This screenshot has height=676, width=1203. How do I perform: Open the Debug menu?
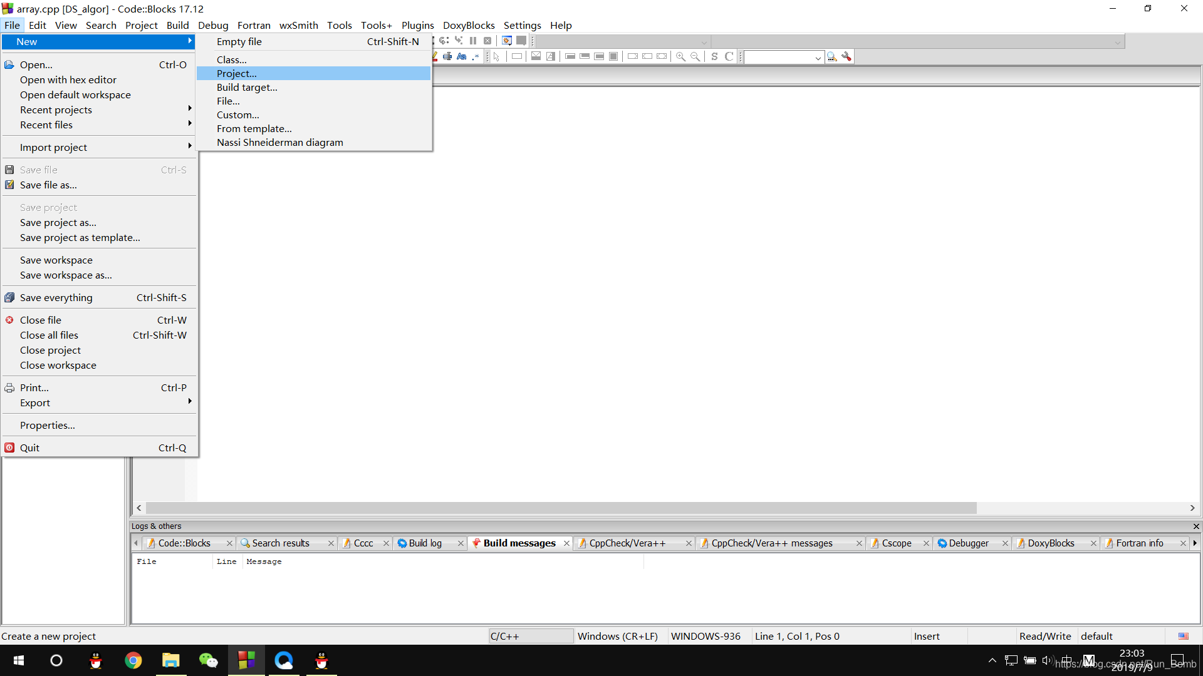click(213, 25)
